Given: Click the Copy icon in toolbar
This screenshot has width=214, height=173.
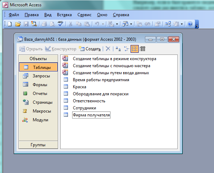Looking at the screenshot, I should pos(78,24).
